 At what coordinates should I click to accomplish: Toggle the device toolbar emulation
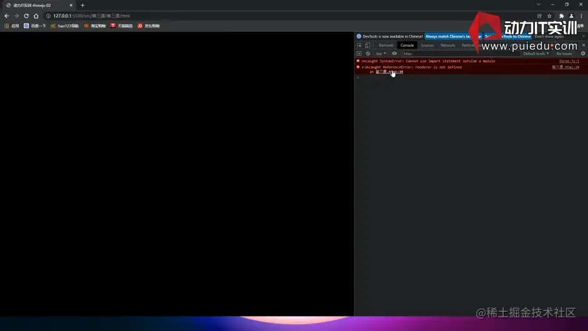tap(368, 46)
